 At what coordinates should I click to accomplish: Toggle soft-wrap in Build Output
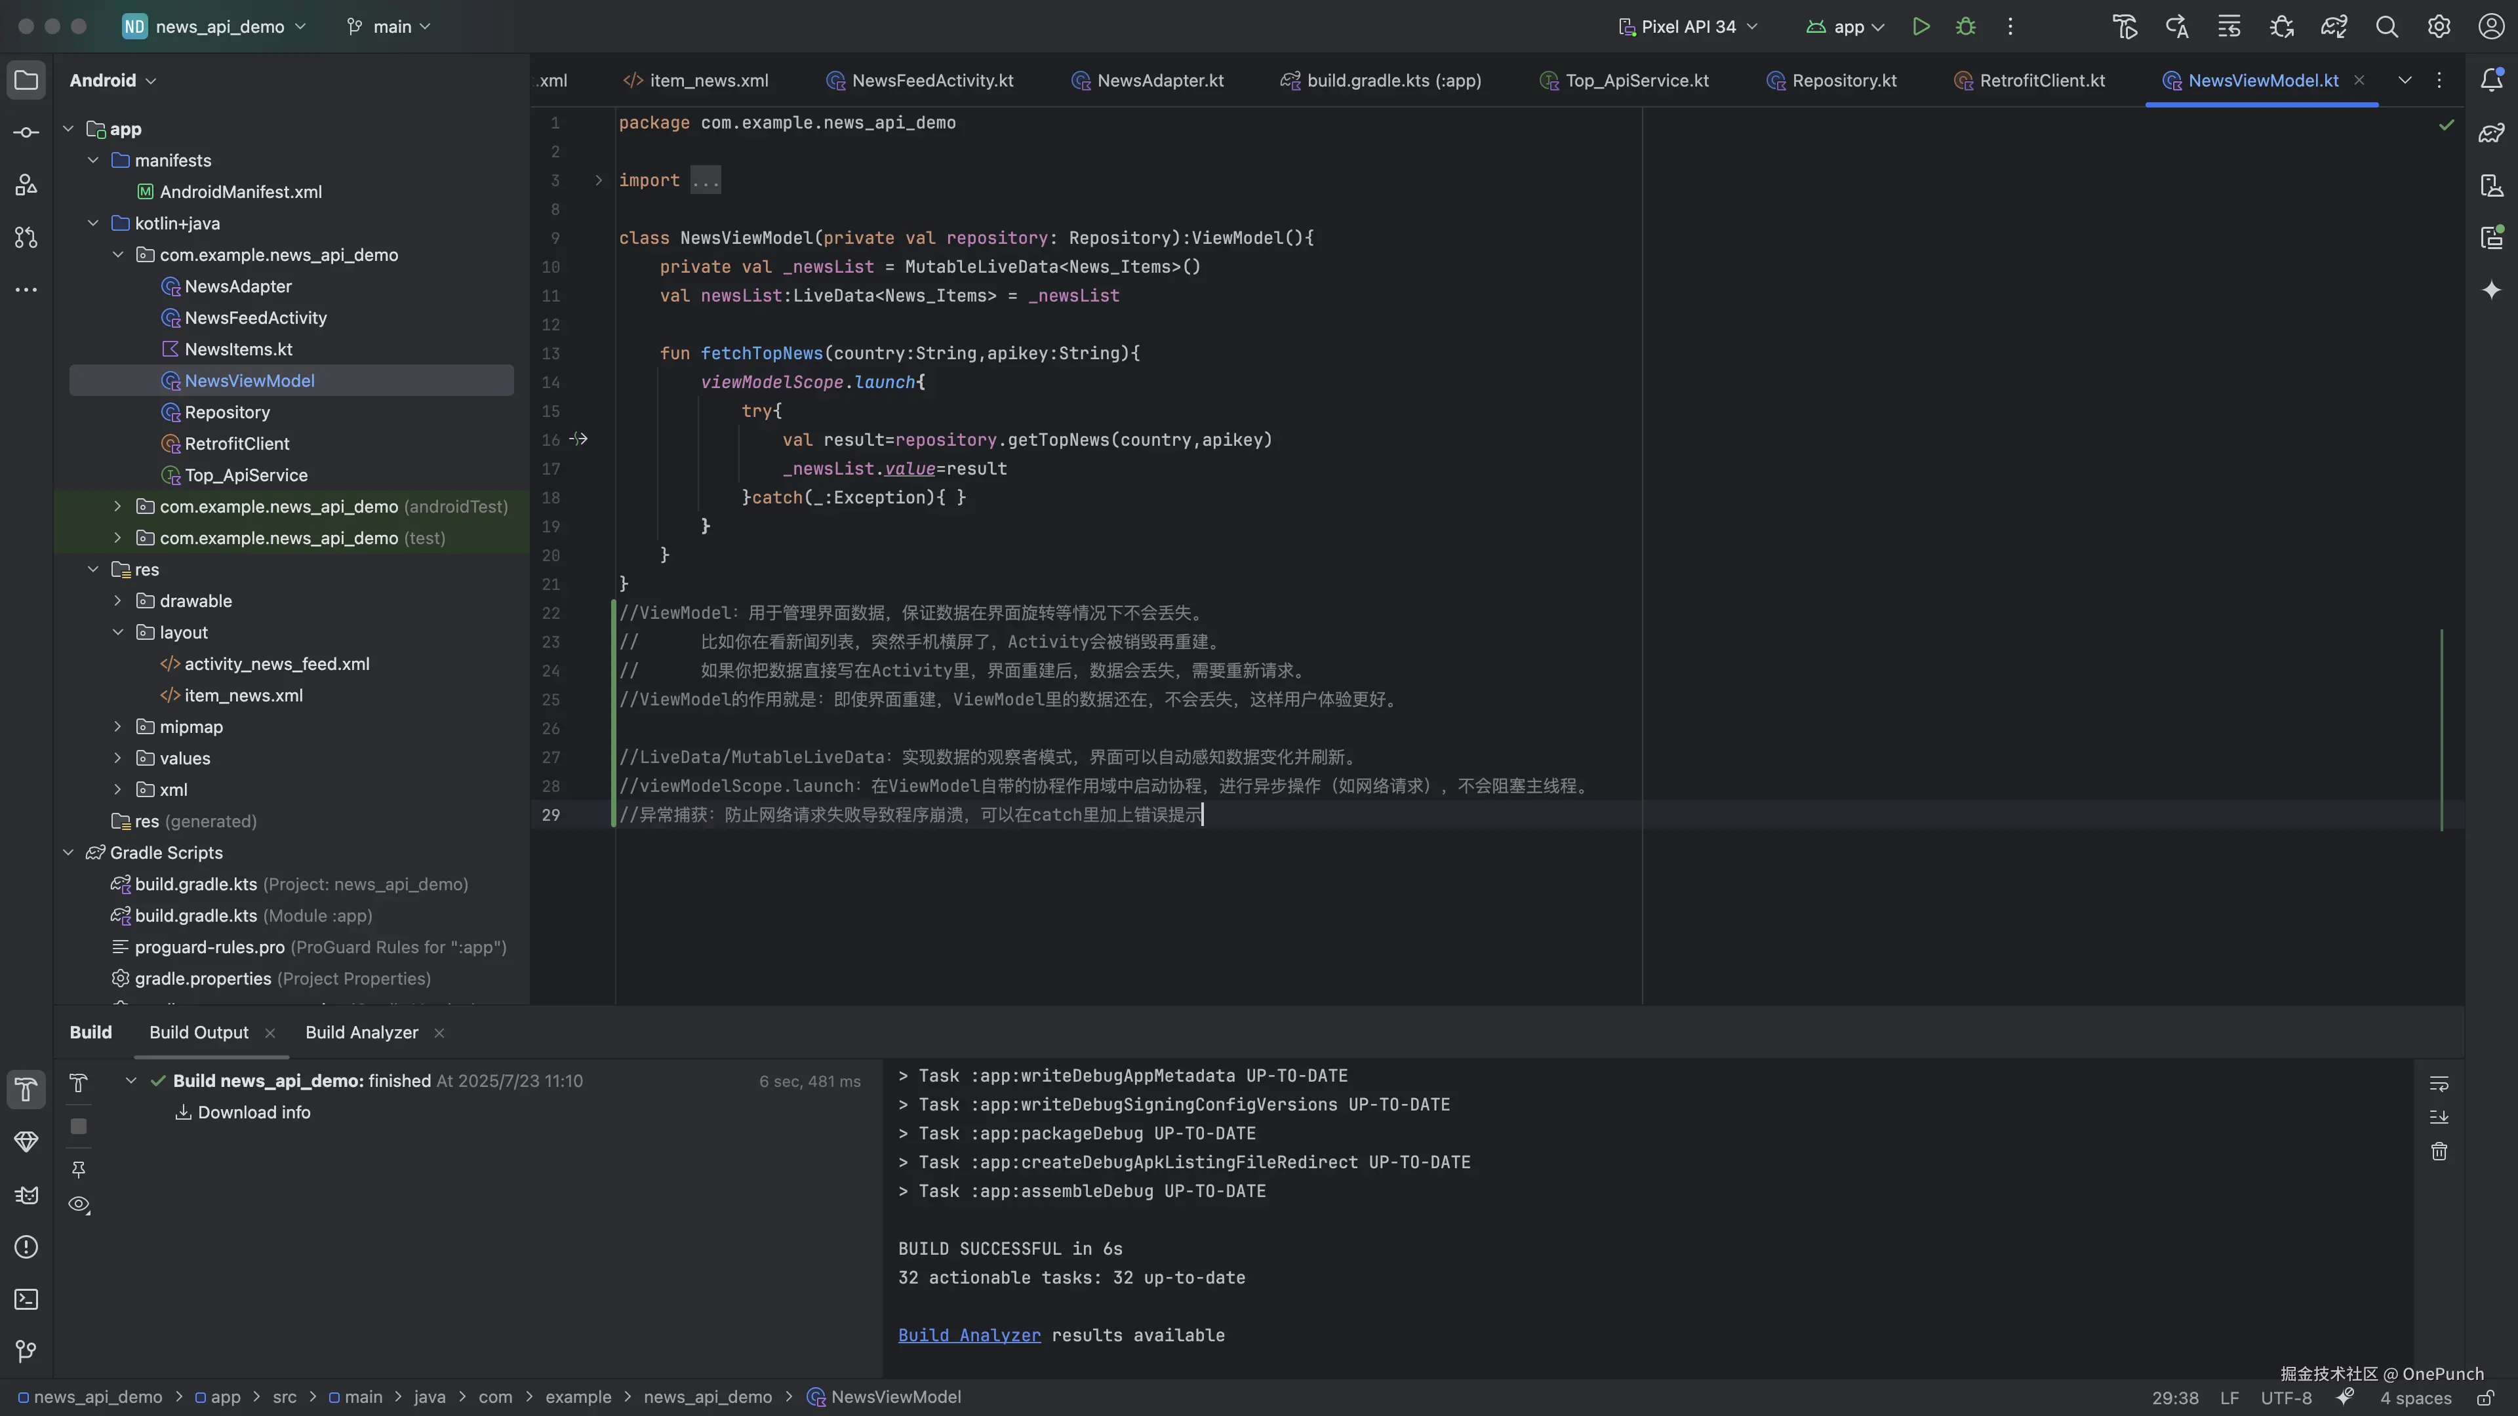click(x=2439, y=1083)
